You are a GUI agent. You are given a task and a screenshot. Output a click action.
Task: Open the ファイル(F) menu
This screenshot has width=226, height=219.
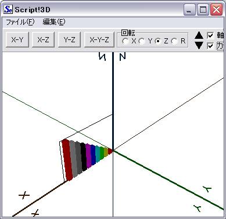[x=20, y=22]
